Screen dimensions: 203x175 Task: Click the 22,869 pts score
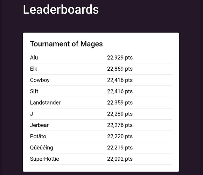pos(120,69)
